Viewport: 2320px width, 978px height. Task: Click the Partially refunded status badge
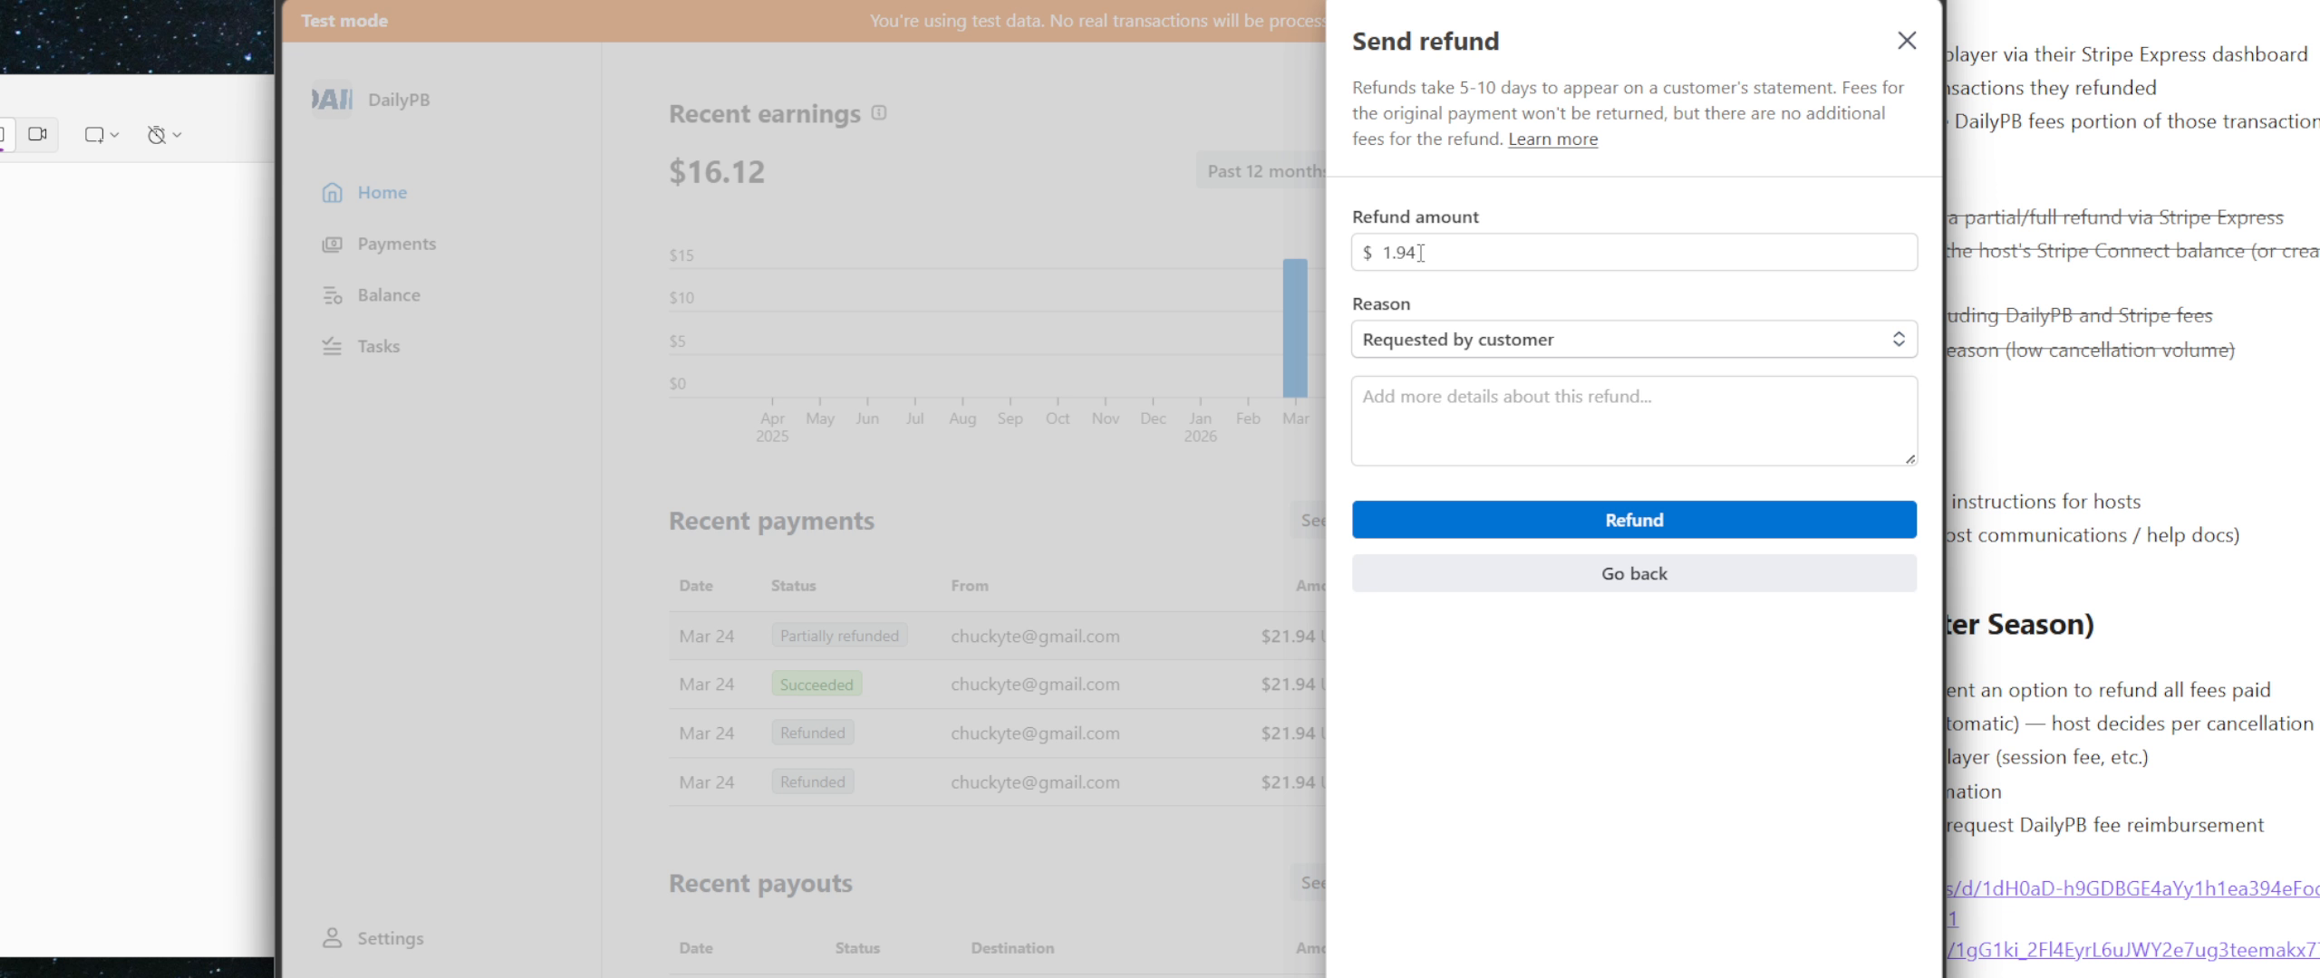tap(839, 636)
